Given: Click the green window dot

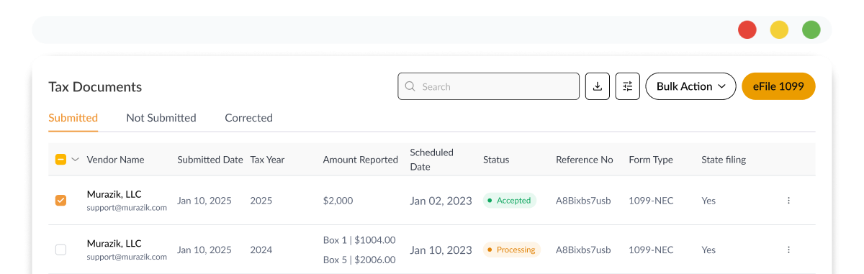Looking at the screenshot, I should click(811, 29).
